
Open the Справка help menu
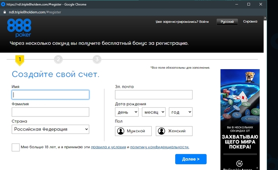pyautogui.click(x=250, y=21)
